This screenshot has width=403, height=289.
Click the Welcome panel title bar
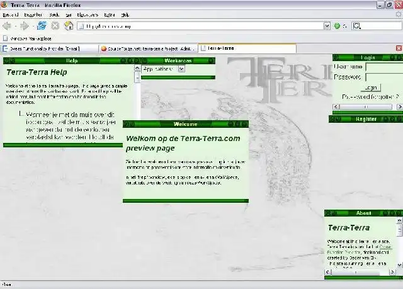click(186, 124)
